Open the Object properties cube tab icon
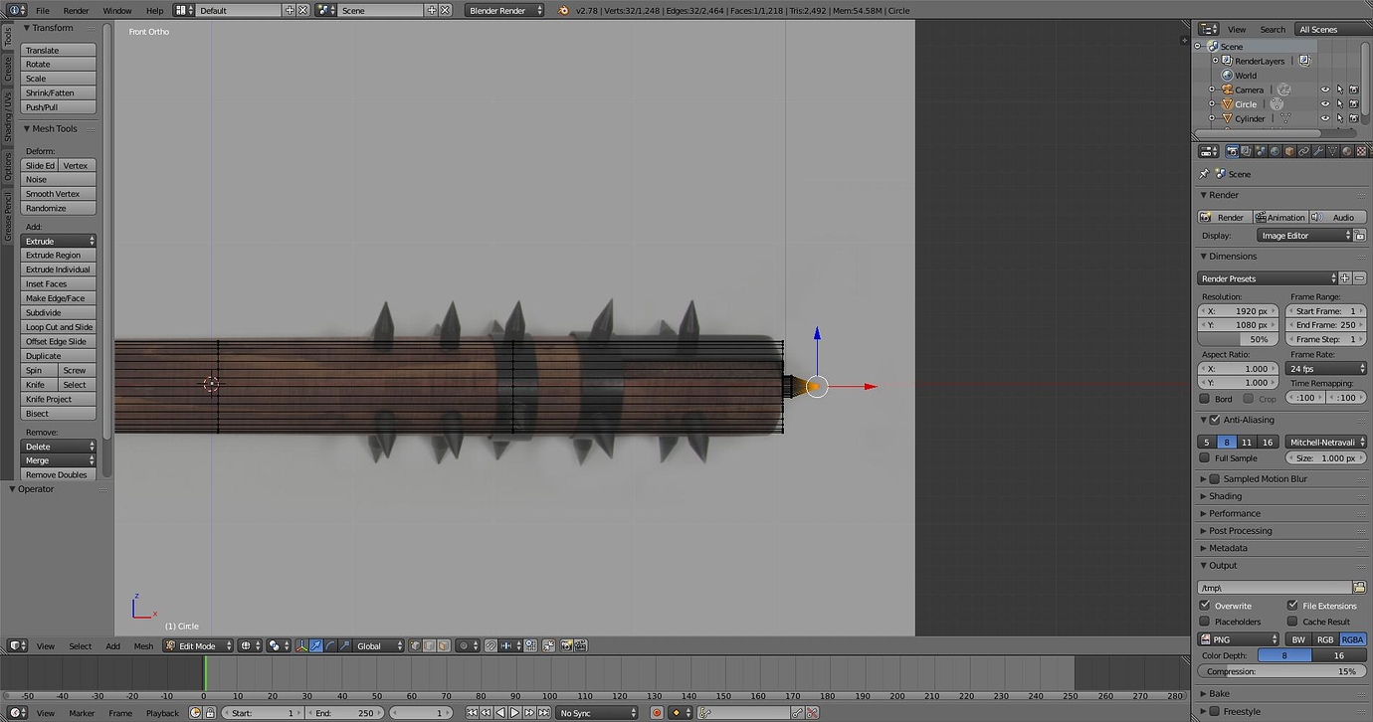 tap(1289, 151)
